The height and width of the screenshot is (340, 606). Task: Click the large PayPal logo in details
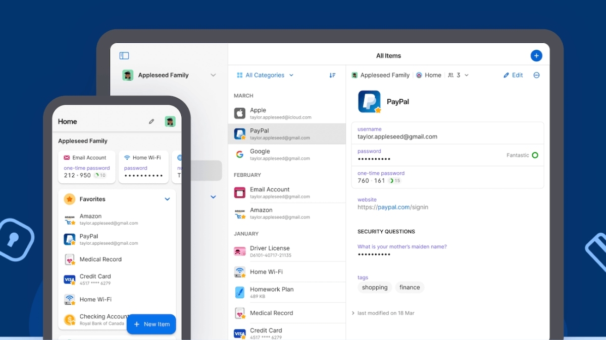click(369, 102)
